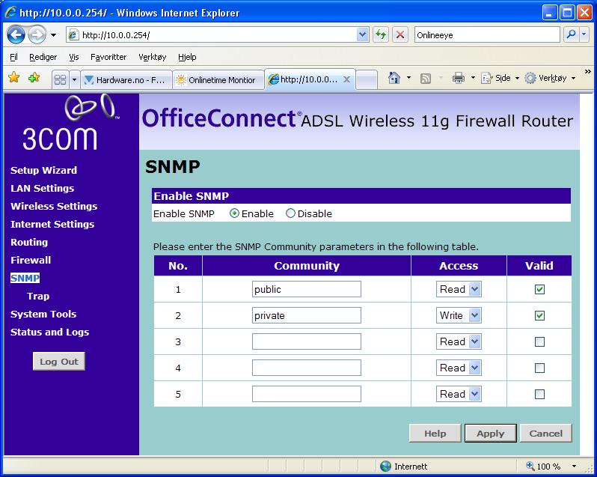This screenshot has height=477, width=597.
Task: Select the Enable SNMP radio button
Action: 235,213
